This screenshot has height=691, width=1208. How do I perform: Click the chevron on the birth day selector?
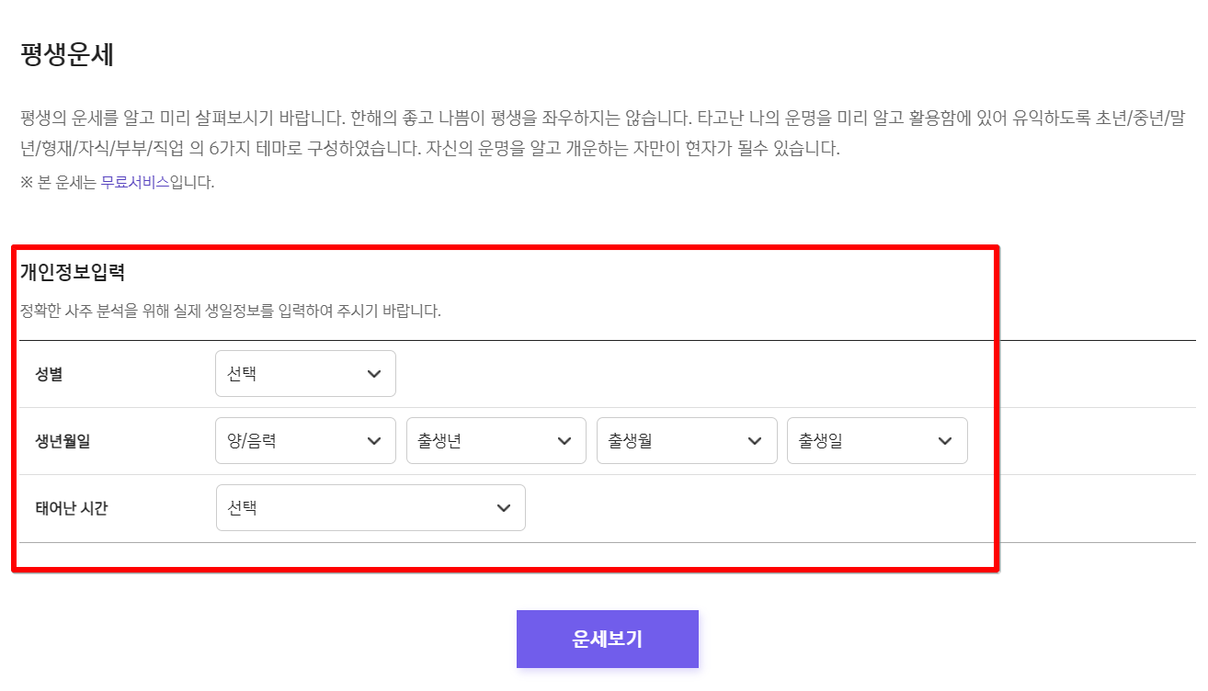945,440
